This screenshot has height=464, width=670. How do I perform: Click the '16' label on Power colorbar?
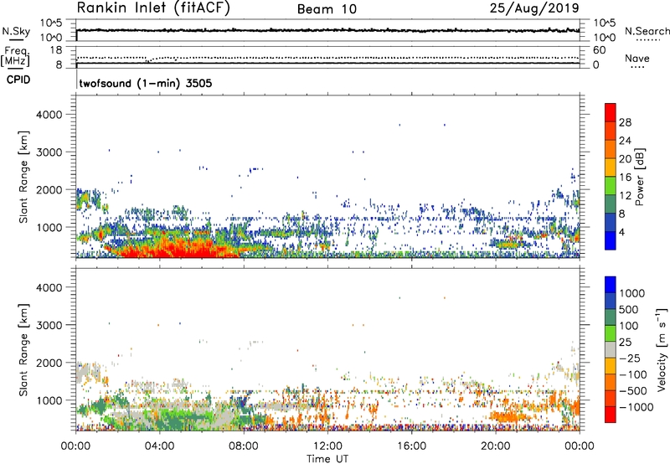point(625,178)
